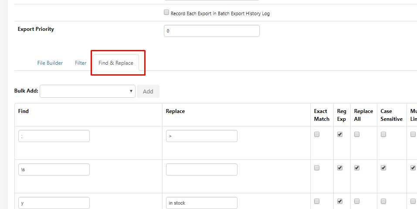Check Exact Match for the \s row
Viewport: 417px width, 209px height.
[x=317, y=168]
